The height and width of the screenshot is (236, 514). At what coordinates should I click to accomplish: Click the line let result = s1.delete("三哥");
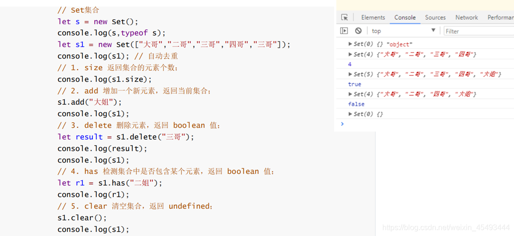(126, 137)
